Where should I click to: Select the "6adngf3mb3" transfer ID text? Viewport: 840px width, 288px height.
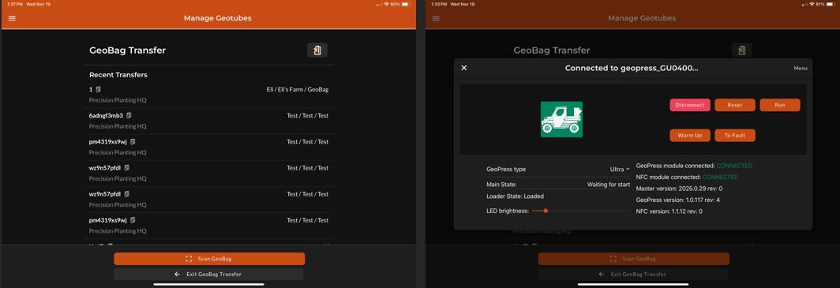[x=106, y=116]
